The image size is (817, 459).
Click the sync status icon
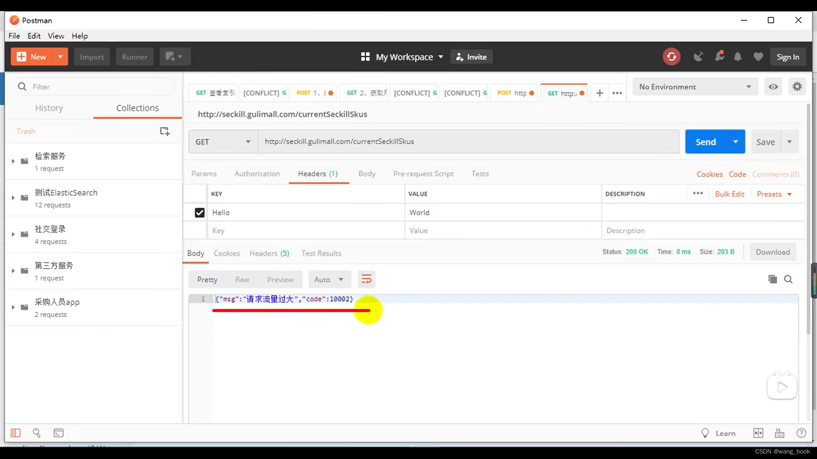point(671,57)
